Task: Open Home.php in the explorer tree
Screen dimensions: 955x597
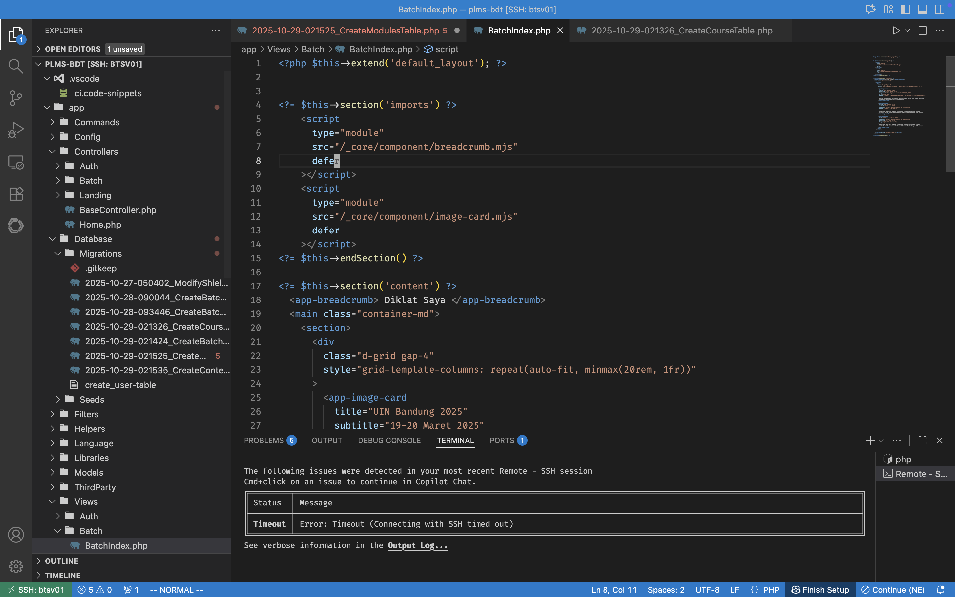Action: click(x=100, y=224)
